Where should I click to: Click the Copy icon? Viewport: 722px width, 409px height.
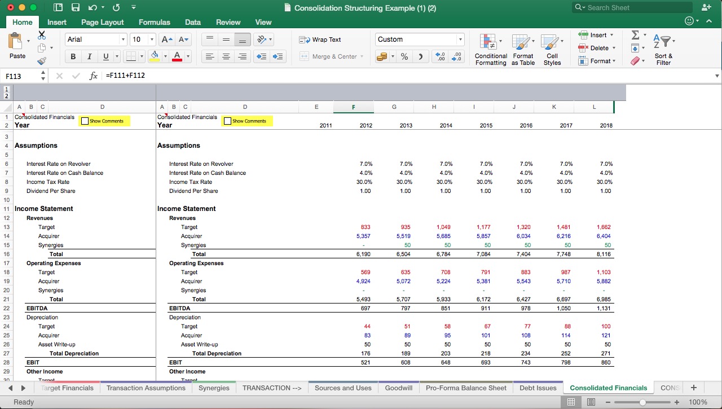coord(42,48)
